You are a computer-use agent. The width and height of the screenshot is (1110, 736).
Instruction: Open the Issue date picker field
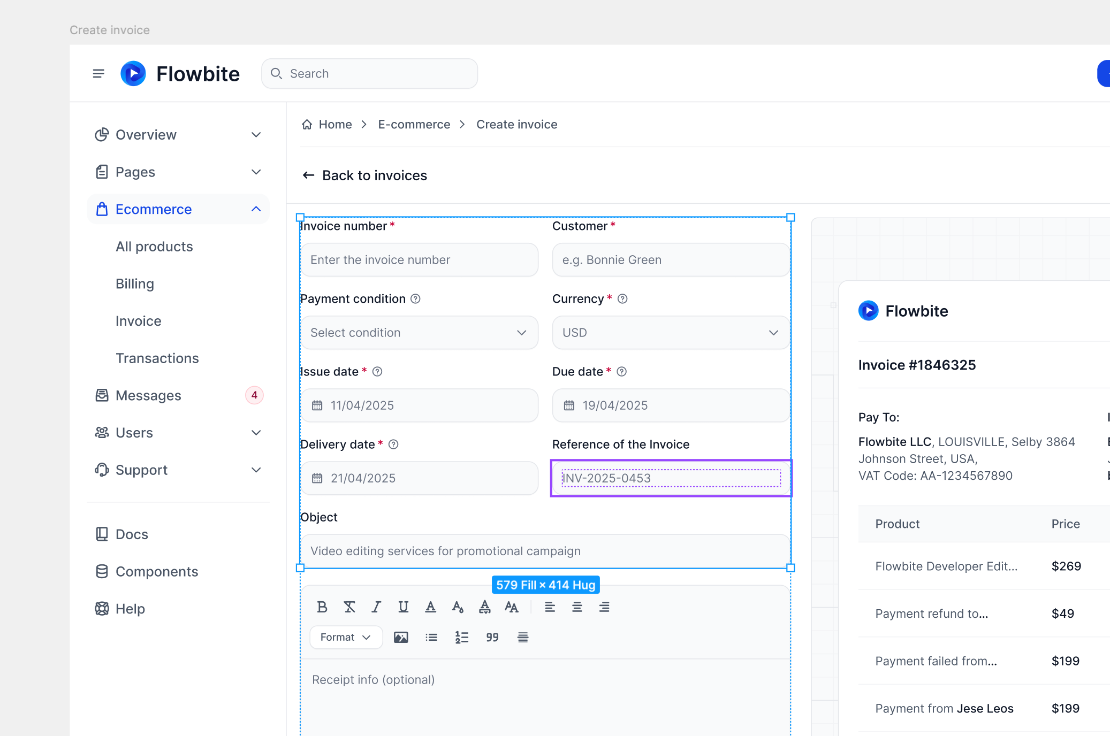(419, 405)
